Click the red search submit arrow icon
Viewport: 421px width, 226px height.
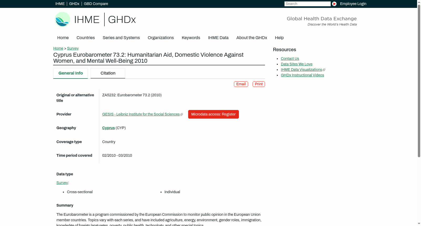click(x=334, y=4)
